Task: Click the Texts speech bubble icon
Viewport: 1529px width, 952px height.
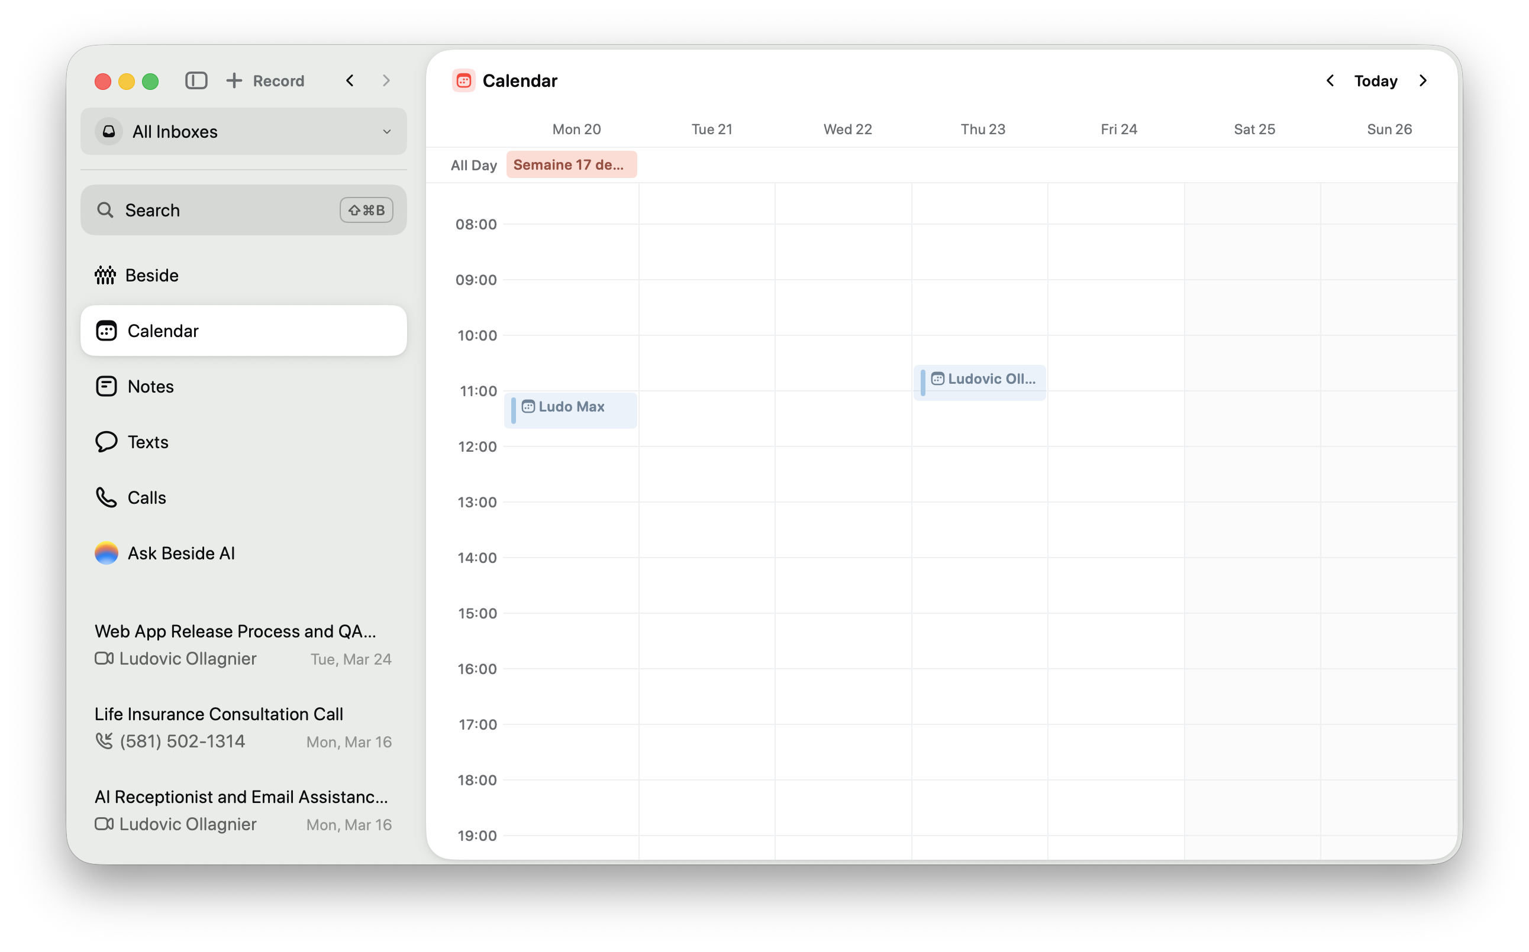Action: 106,441
